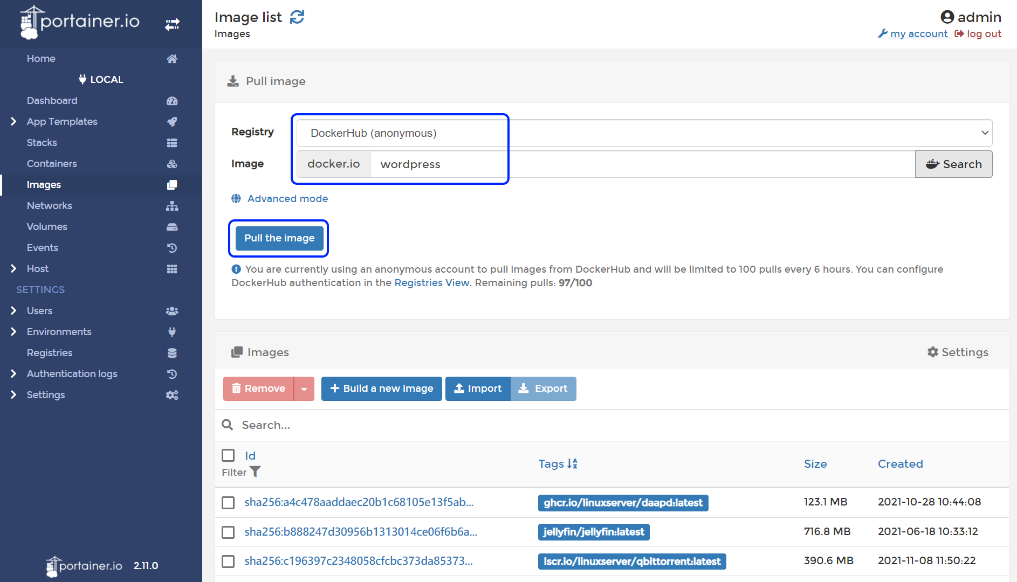Open Volumes from the sidebar menu
This screenshot has height=582, width=1017.
coord(47,227)
